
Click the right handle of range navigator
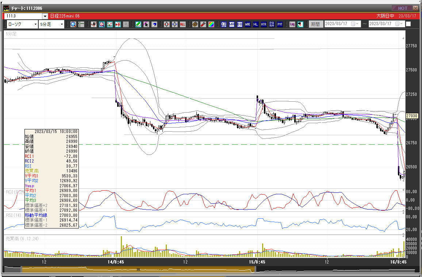(256, 269)
